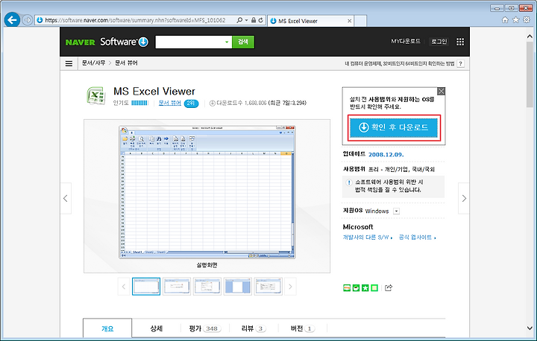Switch to the 리뷰 3 tab
537x341 pixels.
tap(254, 328)
